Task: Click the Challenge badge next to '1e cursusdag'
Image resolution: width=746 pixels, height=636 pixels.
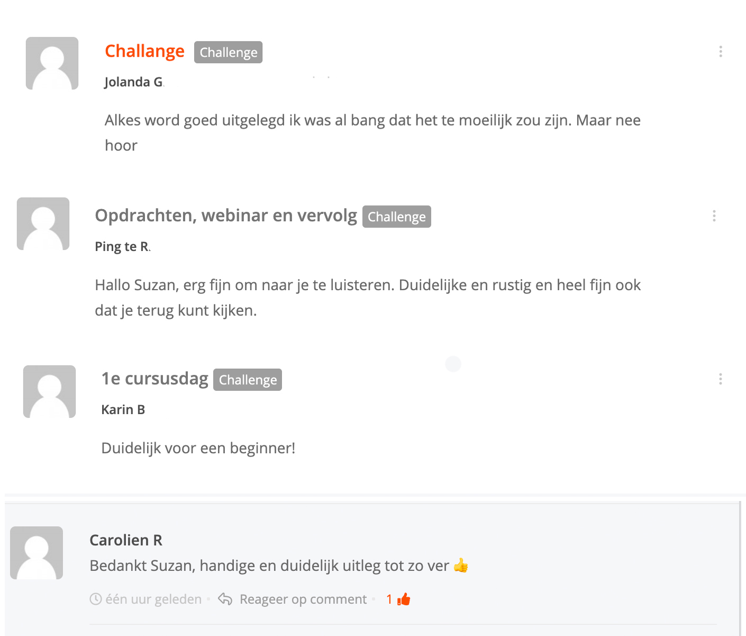Action: tap(248, 380)
